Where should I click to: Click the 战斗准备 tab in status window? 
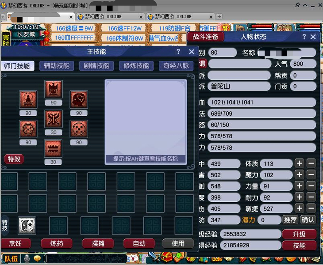tap(205, 37)
